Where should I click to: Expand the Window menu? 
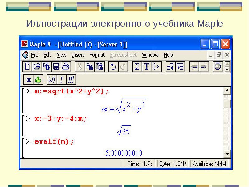point(150,55)
